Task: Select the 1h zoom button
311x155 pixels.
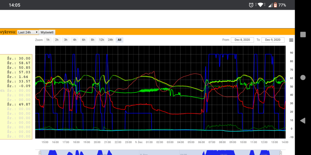Action: (48, 40)
